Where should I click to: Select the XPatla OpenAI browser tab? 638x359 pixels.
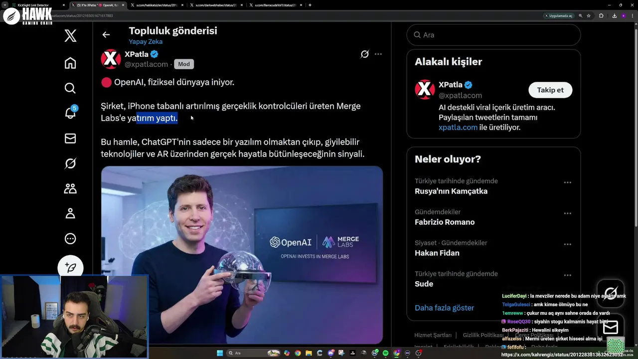pos(97,5)
